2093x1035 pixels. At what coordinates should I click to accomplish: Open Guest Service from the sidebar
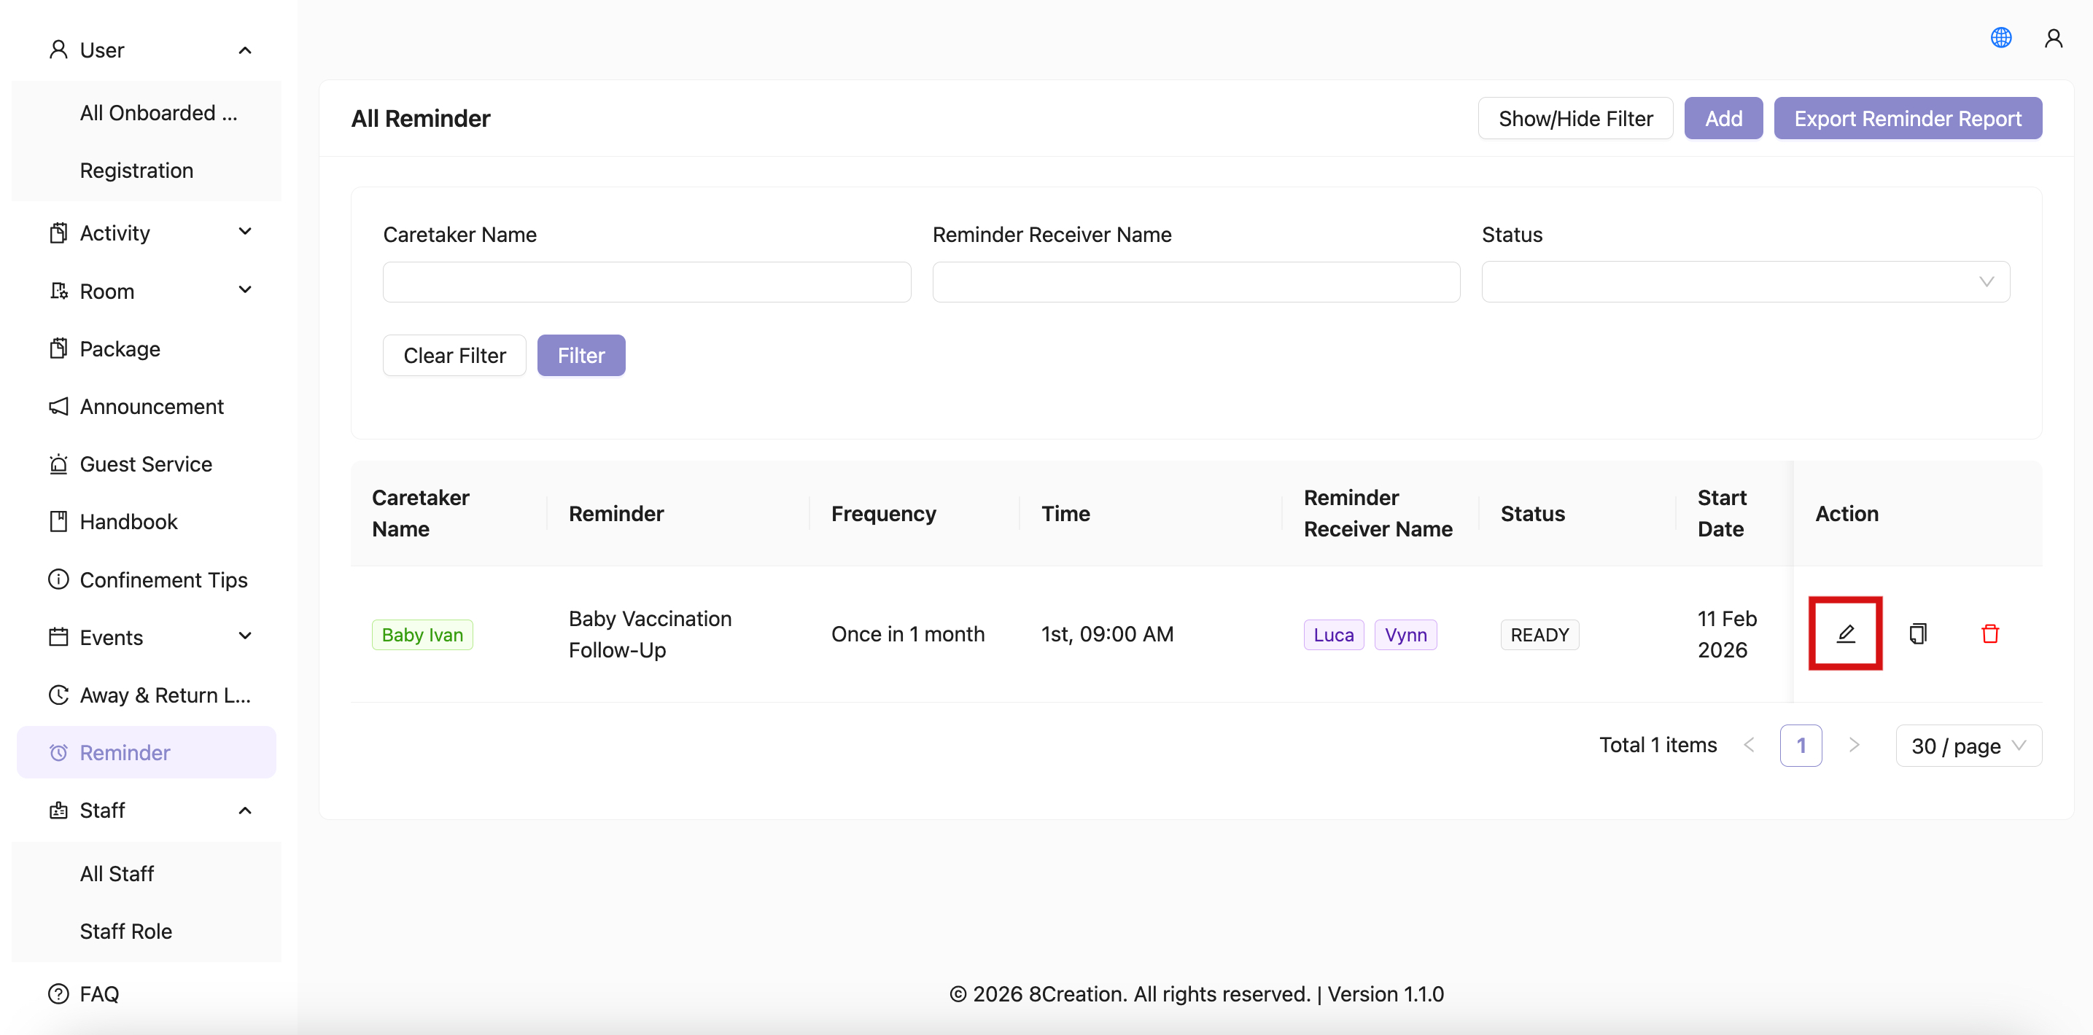pos(145,464)
